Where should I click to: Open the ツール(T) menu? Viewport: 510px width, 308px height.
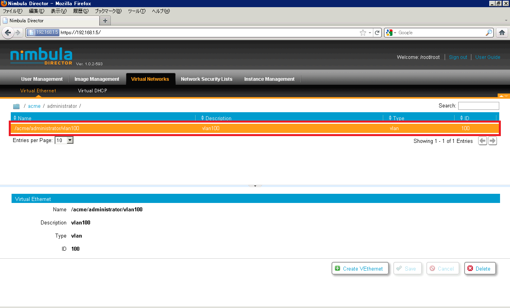137,11
